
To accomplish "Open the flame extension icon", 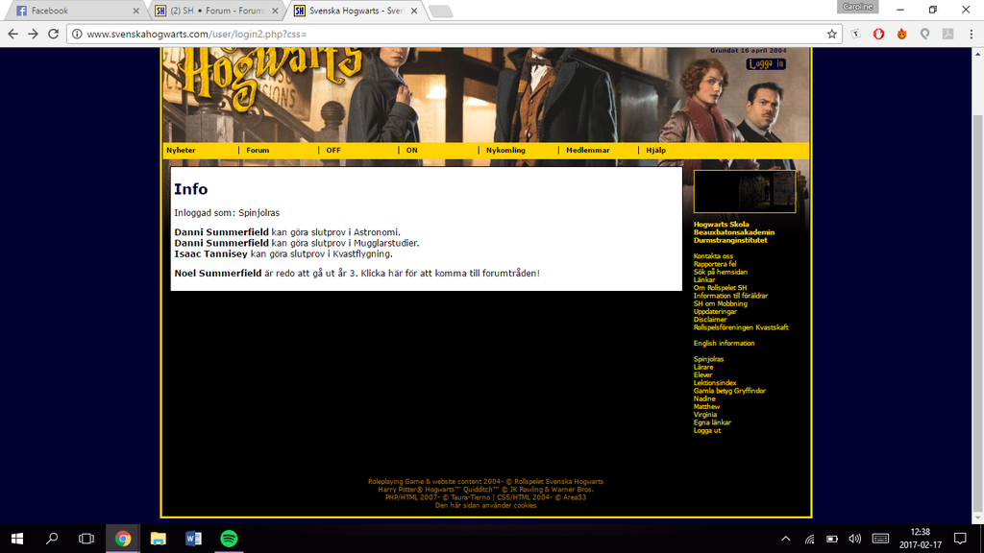I will click(x=901, y=34).
